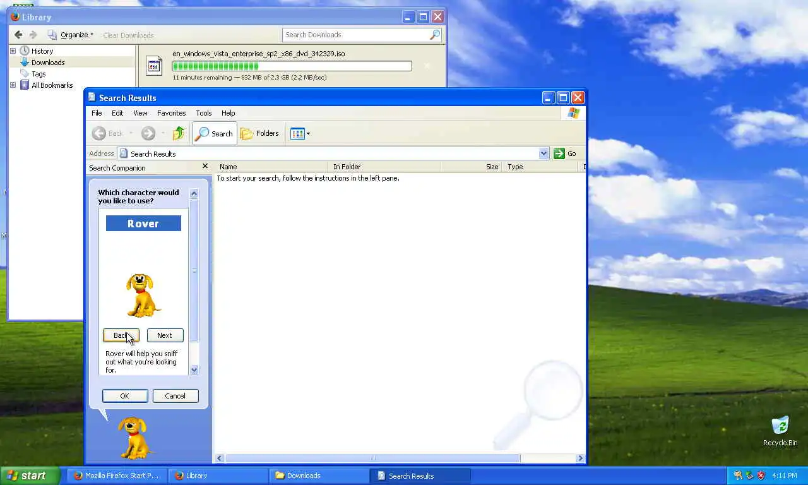The width and height of the screenshot is (808, 485).
Task: Open the Recycle Bin desktop icon
Action: [780, 431]
